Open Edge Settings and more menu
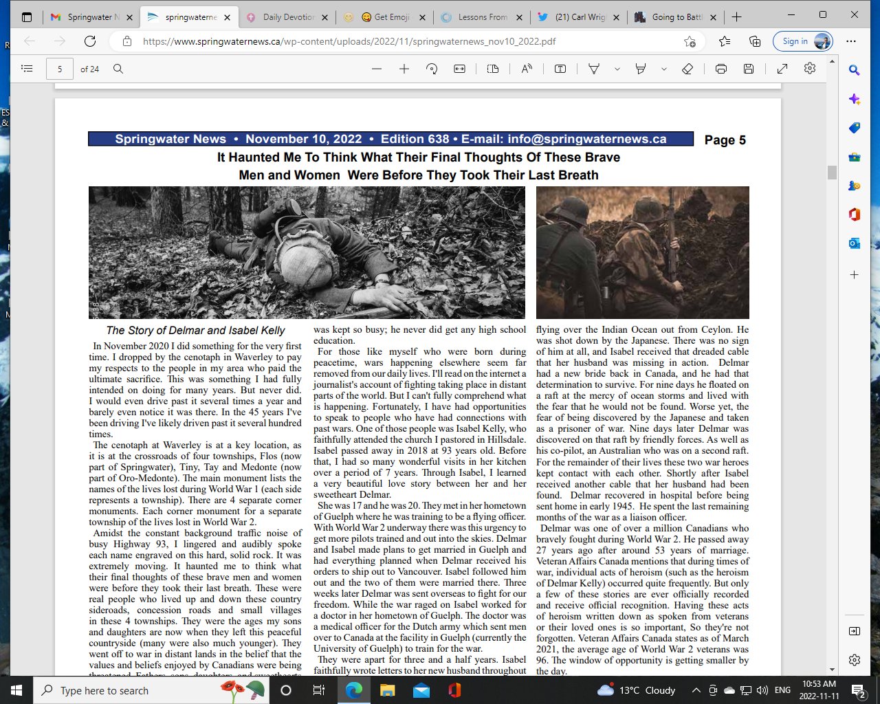The image size is (880, 704). [x=851, y=41]
